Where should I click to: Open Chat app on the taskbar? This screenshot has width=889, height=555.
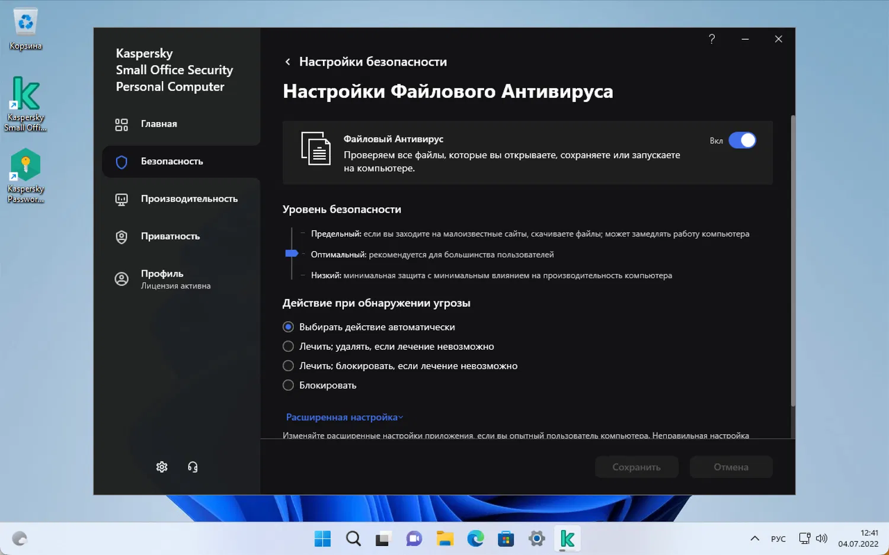pyautogui.click(x=414, y=538)
